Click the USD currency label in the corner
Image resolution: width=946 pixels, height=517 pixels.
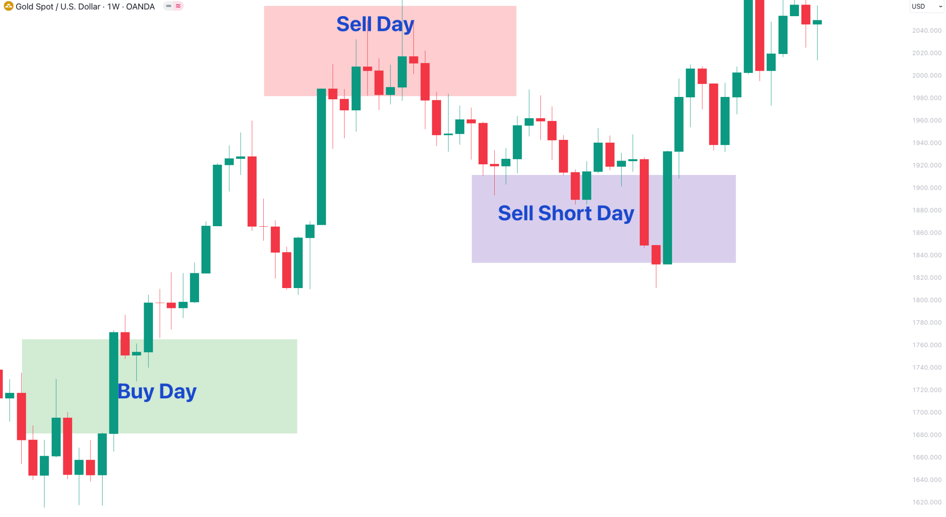pyautogui.click(x=919, y=6)
